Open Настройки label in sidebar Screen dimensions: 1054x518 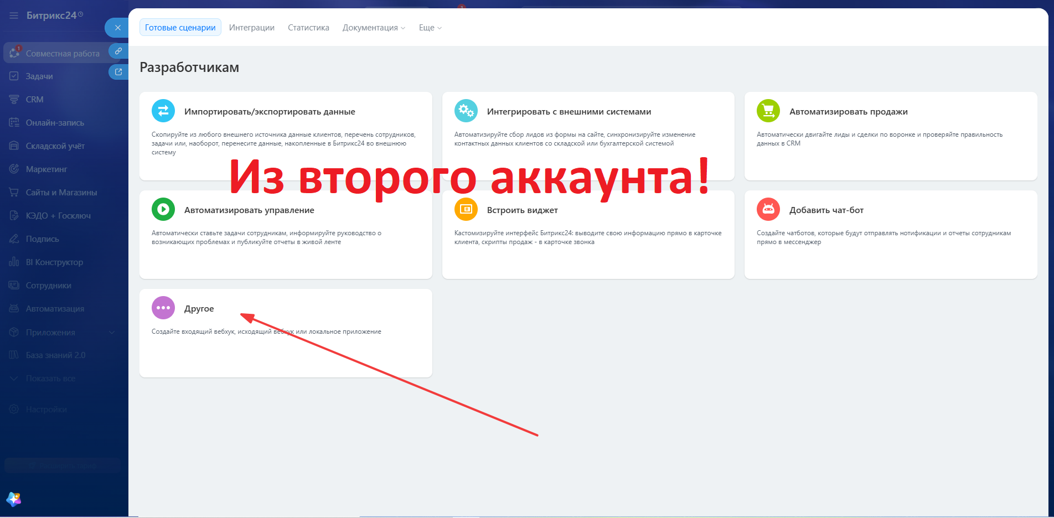click(x=46, y=410)
